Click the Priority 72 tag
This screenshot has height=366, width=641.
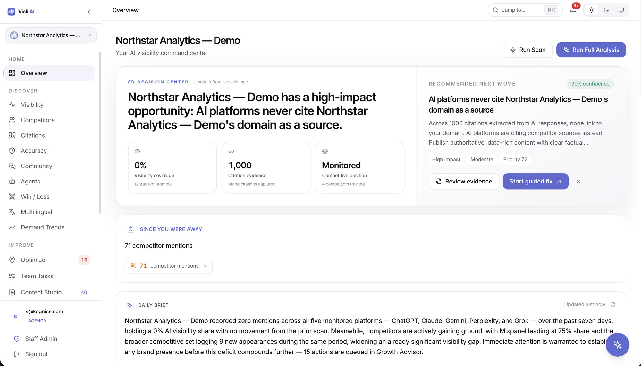click(515, 159)
